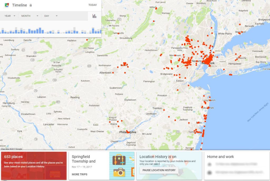Click the Philadelphia label on the map
This screenshot has height=181, width=270.
click(x=128, y=132)
